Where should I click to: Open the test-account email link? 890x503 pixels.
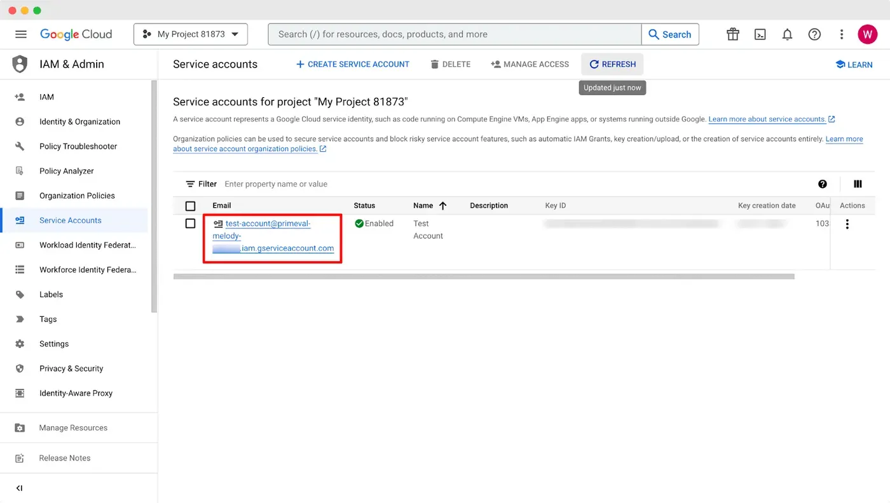pyautogui.click(x=274, y=236)
